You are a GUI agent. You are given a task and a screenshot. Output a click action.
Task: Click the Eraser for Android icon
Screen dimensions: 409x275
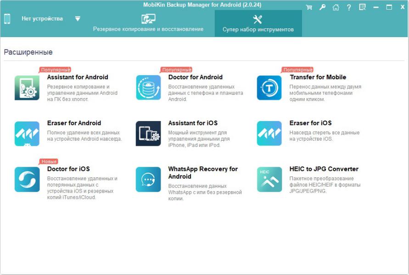coord(27,133)
